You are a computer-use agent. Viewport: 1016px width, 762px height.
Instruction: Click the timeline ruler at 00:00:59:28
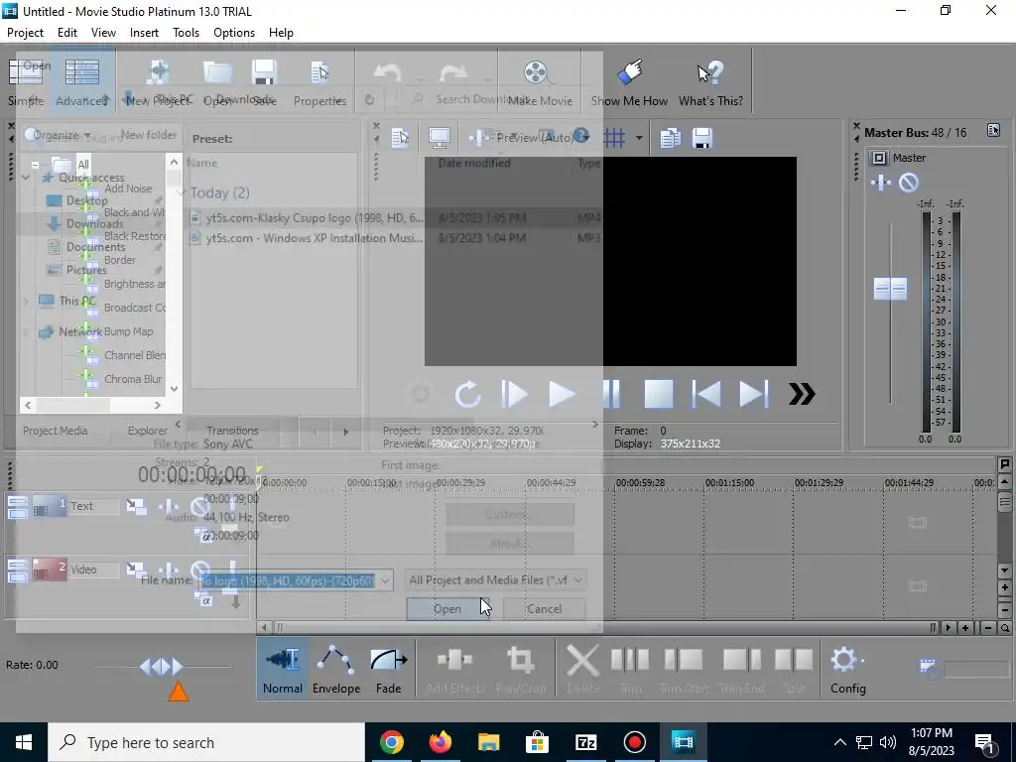(640, 483)
